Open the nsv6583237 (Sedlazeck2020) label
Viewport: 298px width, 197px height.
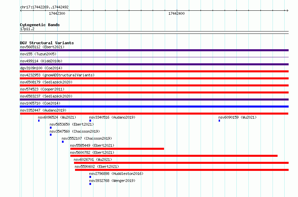(46, 96)
